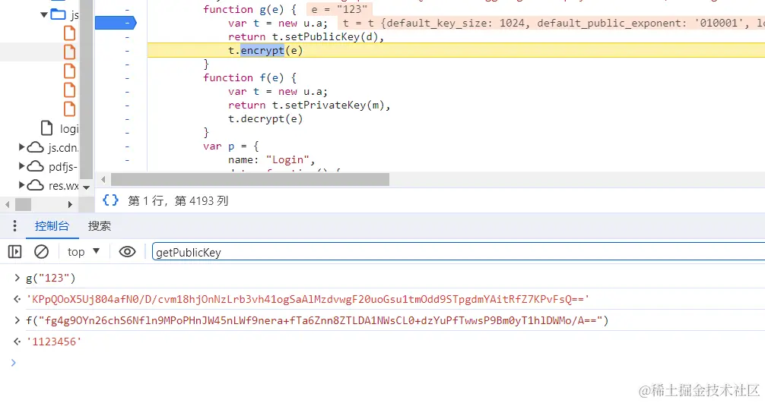Open the highlighted second orange file
Screen dimensions: 765x403
(70, 52)
